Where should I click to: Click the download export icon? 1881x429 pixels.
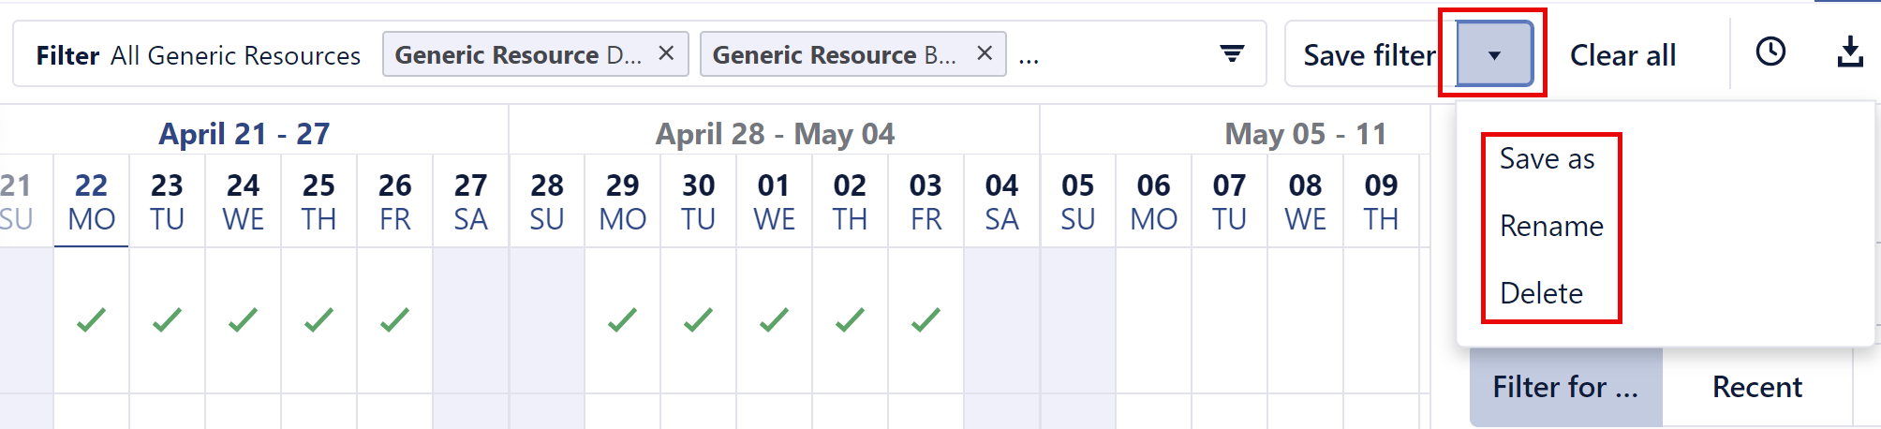(1849, 52)
